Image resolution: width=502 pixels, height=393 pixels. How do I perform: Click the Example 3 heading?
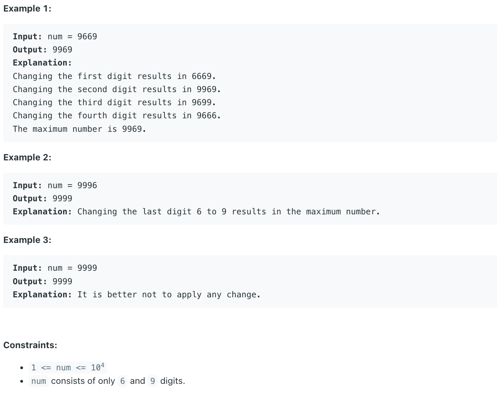point(27,240)
